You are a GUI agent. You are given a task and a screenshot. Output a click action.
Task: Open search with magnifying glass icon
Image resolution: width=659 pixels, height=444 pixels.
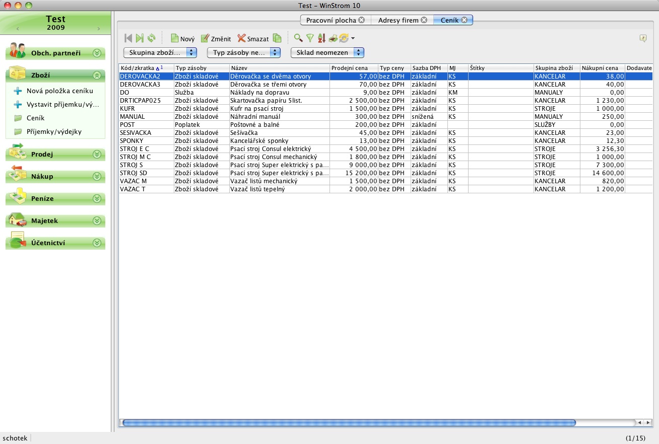(298, 38)
